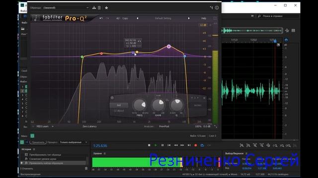Click the Stop transport button

149,145
